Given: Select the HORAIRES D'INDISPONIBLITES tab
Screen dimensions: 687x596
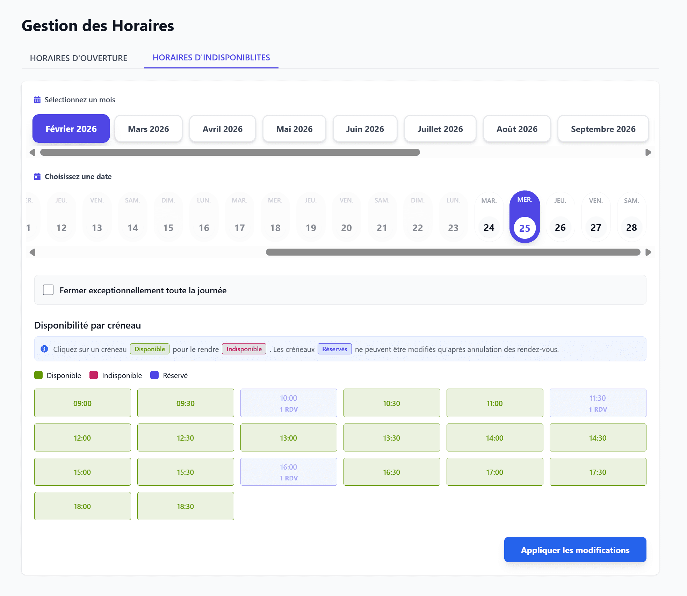Looking at the screenshot, I should 211,57.
